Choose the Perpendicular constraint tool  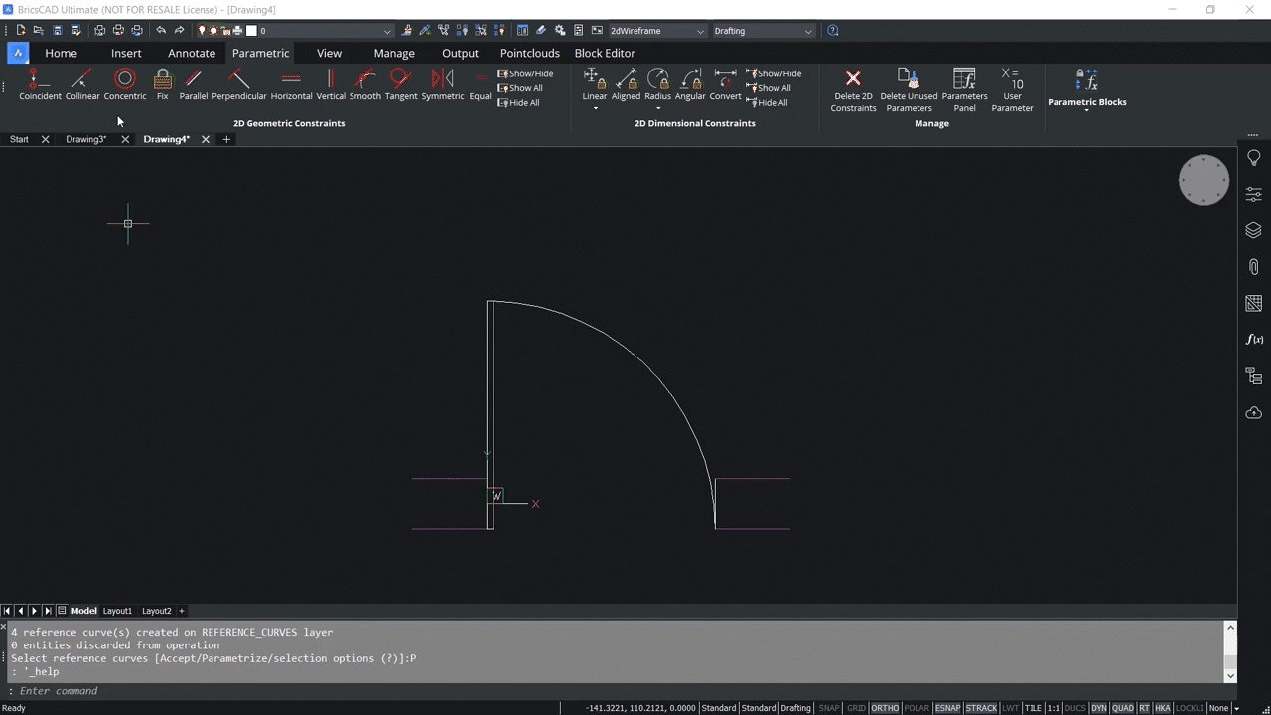(239, 84)
